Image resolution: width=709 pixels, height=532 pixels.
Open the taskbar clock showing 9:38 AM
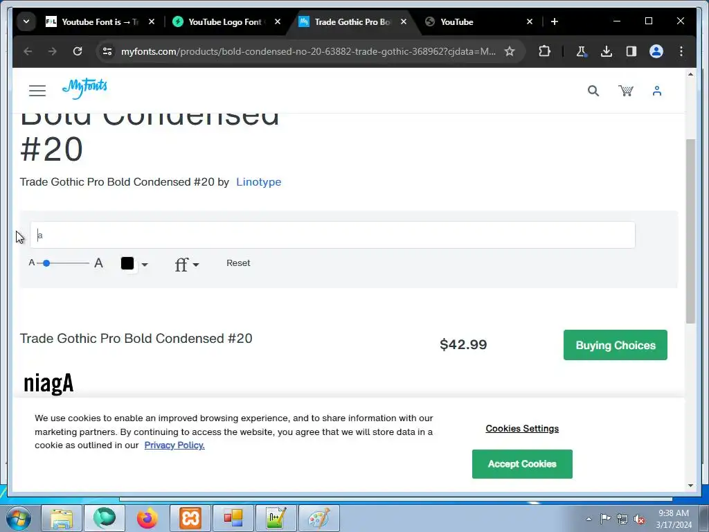674,519
